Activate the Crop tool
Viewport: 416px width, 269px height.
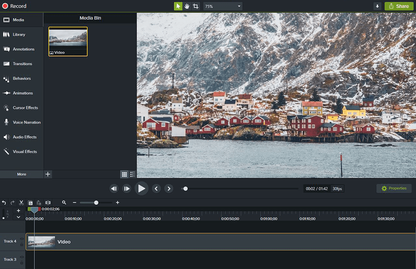tap(196, 6)
